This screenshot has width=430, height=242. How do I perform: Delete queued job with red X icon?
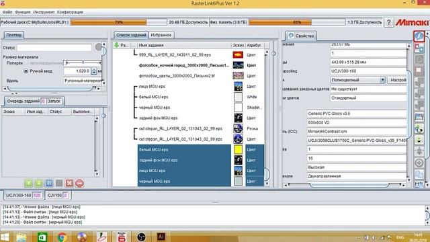point(69,183)
